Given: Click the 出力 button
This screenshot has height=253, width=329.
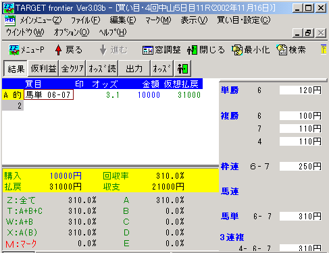Looking at the screenshot, I should point(134,69).
